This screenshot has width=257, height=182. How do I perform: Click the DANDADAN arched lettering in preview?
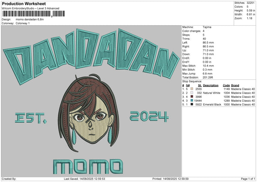91,56
